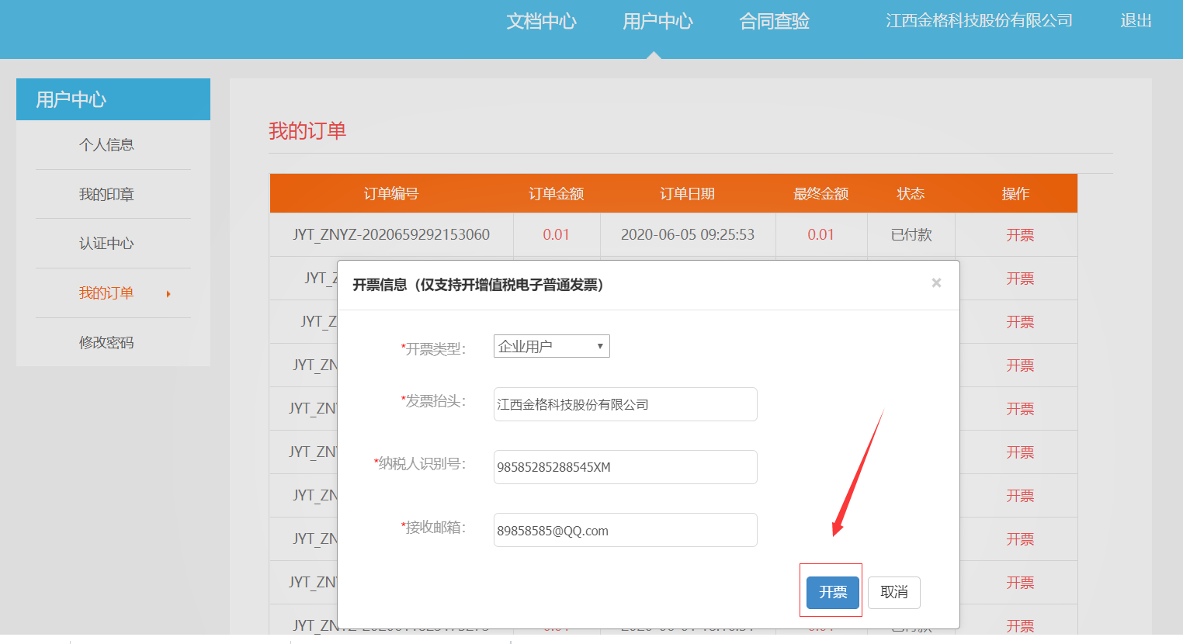Click company name 江西金格科技股份有限公司 in header
The image size is (1183, 644).
979,21
